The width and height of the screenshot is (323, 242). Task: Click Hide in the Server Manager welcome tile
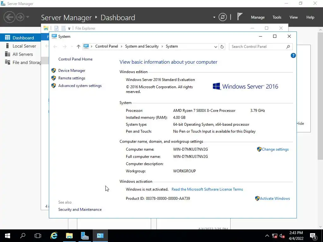(x=300, y=124)
